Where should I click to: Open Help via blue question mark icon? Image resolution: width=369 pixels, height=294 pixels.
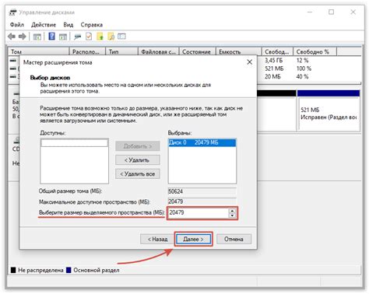tap(52, 37)
